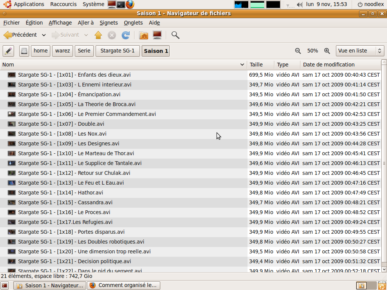387x290 pixels.
Task: Open the clock showing lun 9 nov, 15:53
Action: (326, 5)
